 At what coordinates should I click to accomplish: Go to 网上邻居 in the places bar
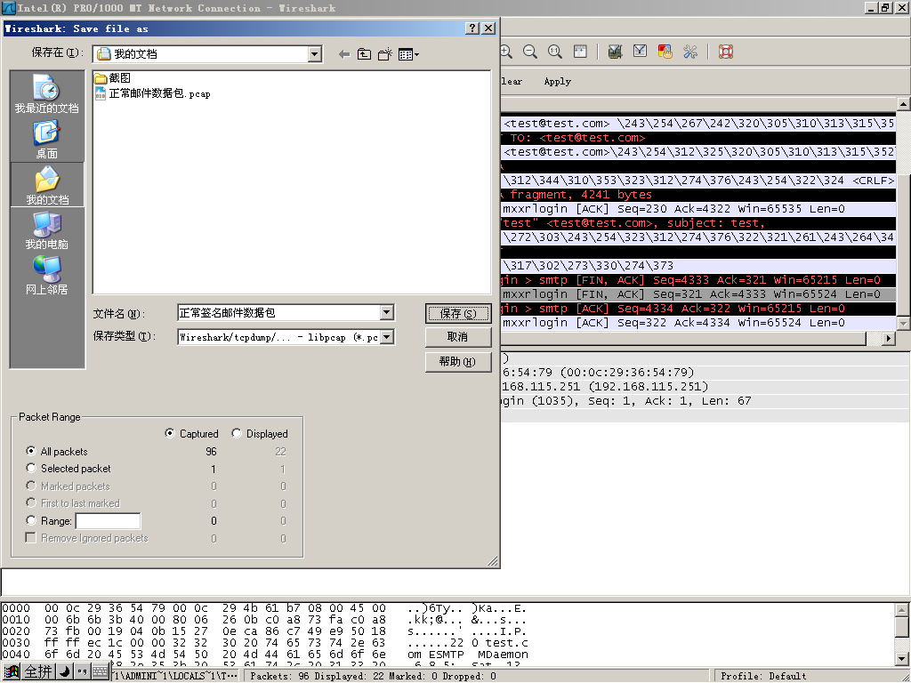coord(46,276)
